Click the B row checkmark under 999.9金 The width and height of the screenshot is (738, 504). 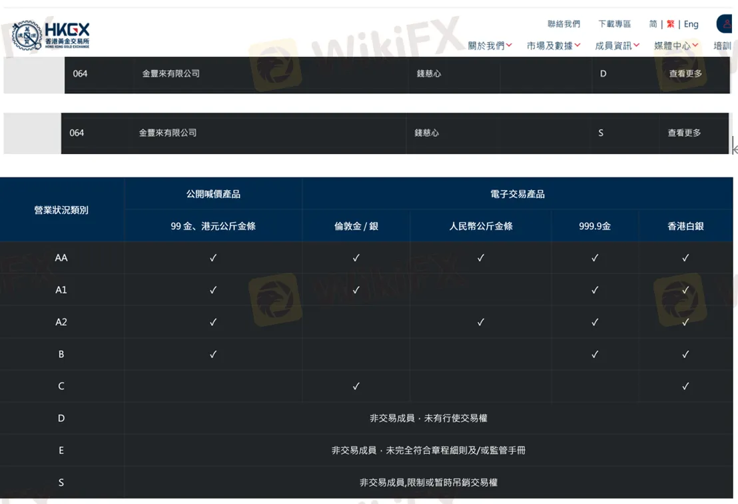[x=595, y=354]
